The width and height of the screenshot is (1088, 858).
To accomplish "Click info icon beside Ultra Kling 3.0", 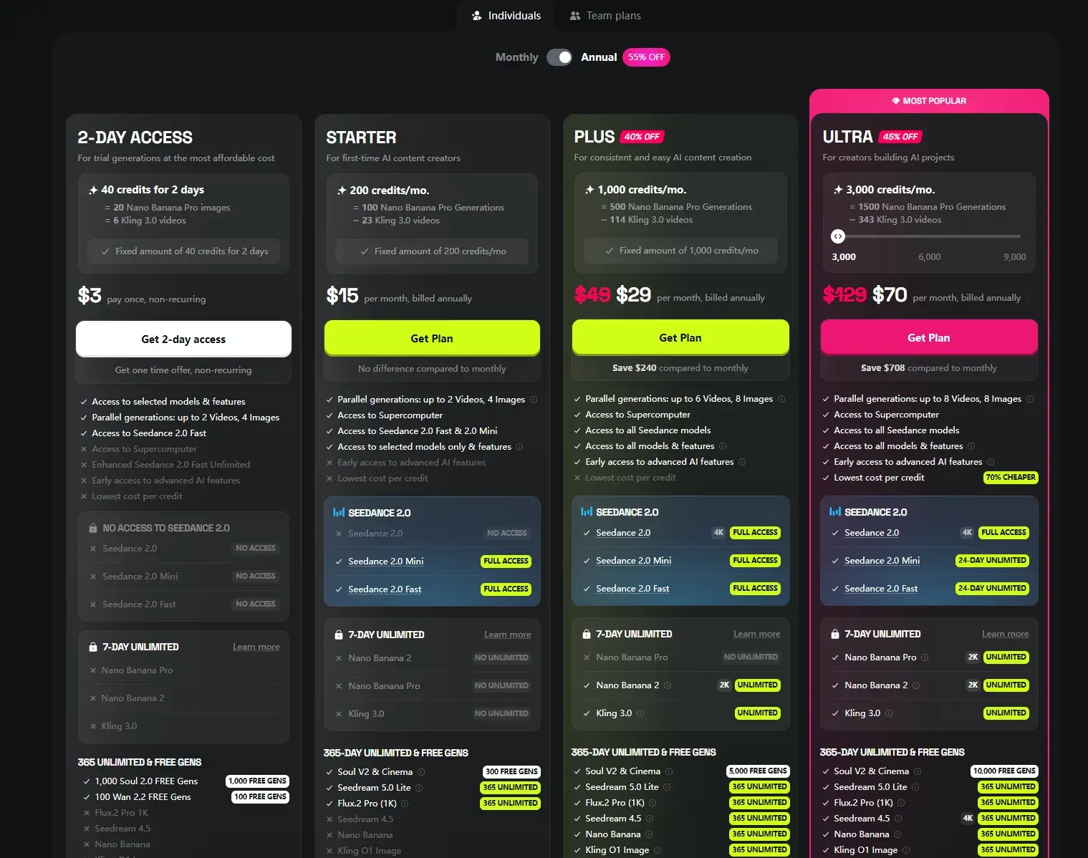I will [x=889, y=713].
